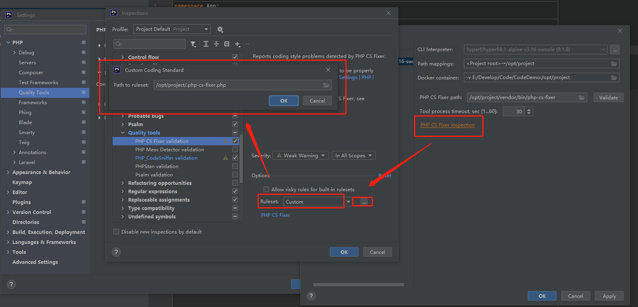
Task: Toggle Control flow inspections checkbox
Action: click(x=235, y=57)
